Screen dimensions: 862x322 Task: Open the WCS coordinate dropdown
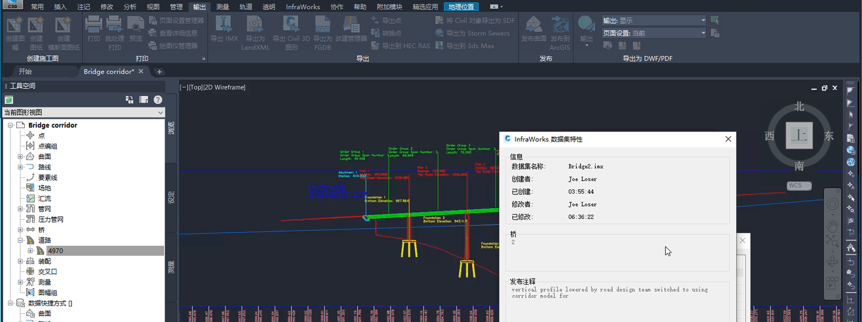pyautogui.click(x=799, y=186)
